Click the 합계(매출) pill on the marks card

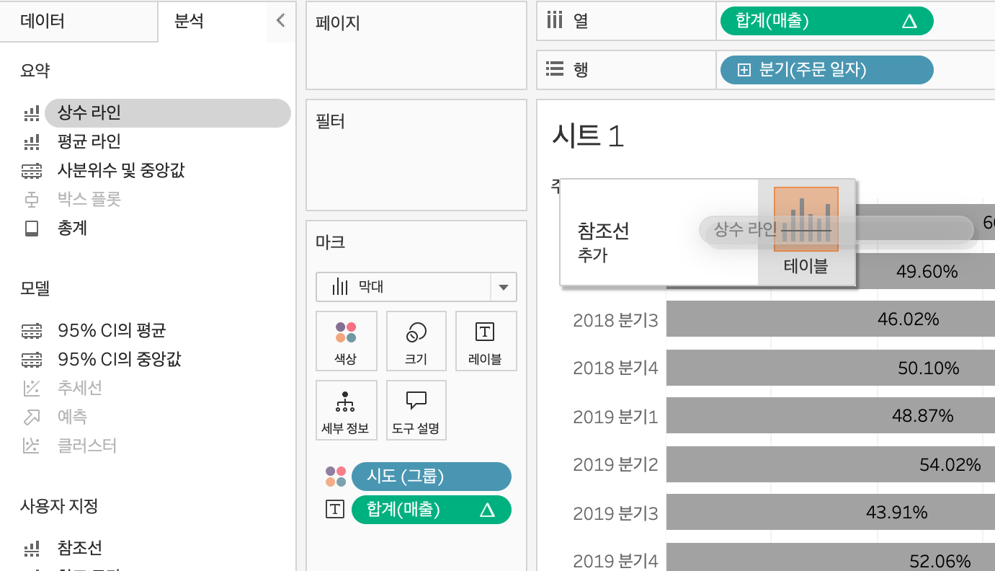(x=432, y=510)
